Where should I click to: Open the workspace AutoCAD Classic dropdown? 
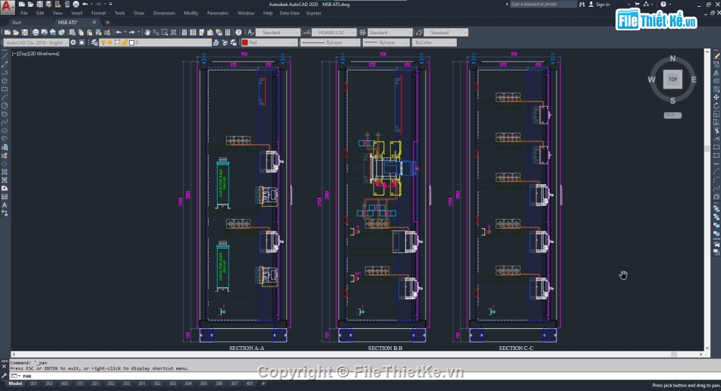36,42
